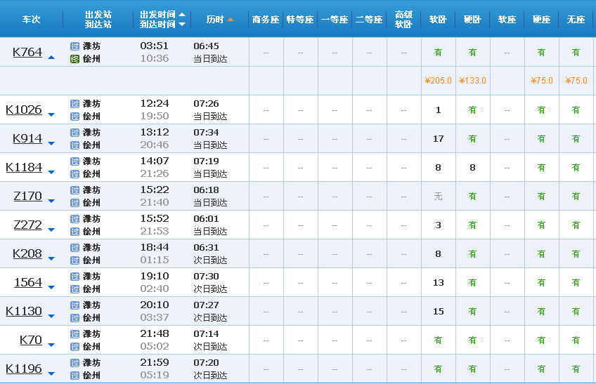This screenshot has height=384, width=596.
Task: Click the 过 icon beside 潍坊 for K914
Action: [x=75, y=133]
